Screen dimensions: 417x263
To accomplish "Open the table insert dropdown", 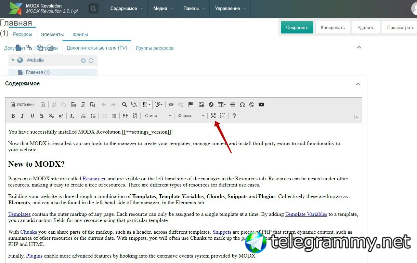I will tap(222, 105).
